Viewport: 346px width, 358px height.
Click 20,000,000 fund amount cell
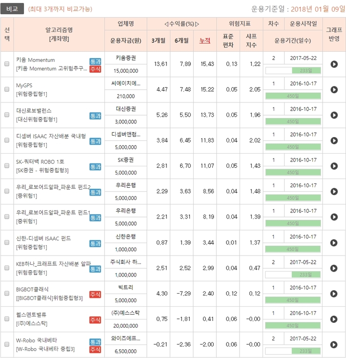pyautogui.click(x=125, y=326)
